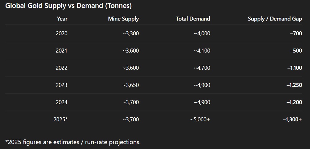Select the ~3,650 mine supply value

click(130, 85)
